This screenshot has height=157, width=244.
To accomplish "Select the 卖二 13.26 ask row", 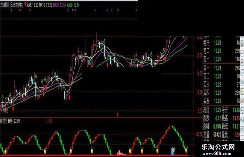I will coord(221,51).
